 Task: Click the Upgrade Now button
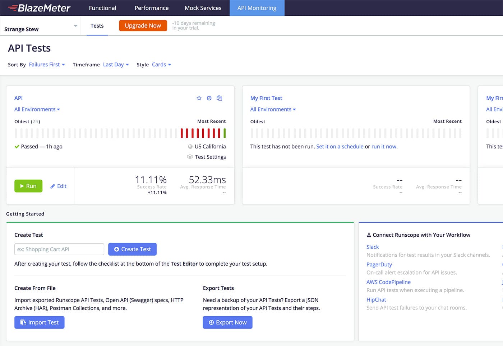pyautogui.click(x=143, y=25)
